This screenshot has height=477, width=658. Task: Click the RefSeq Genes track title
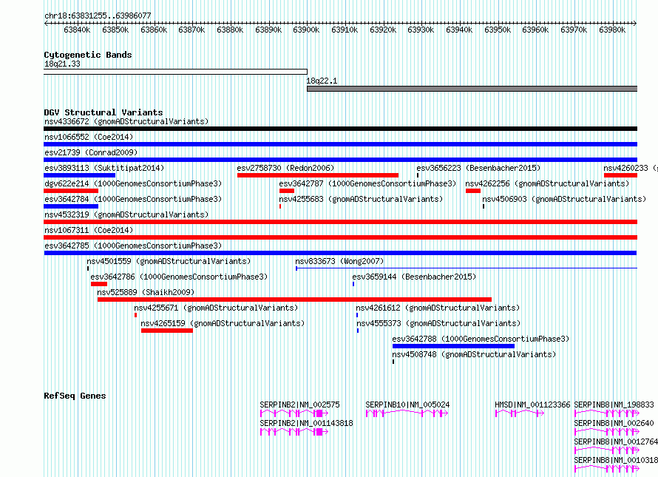tap(75, 396)
